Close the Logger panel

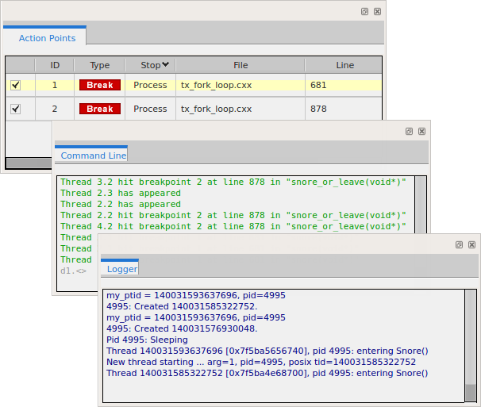[x=471, y=245]
